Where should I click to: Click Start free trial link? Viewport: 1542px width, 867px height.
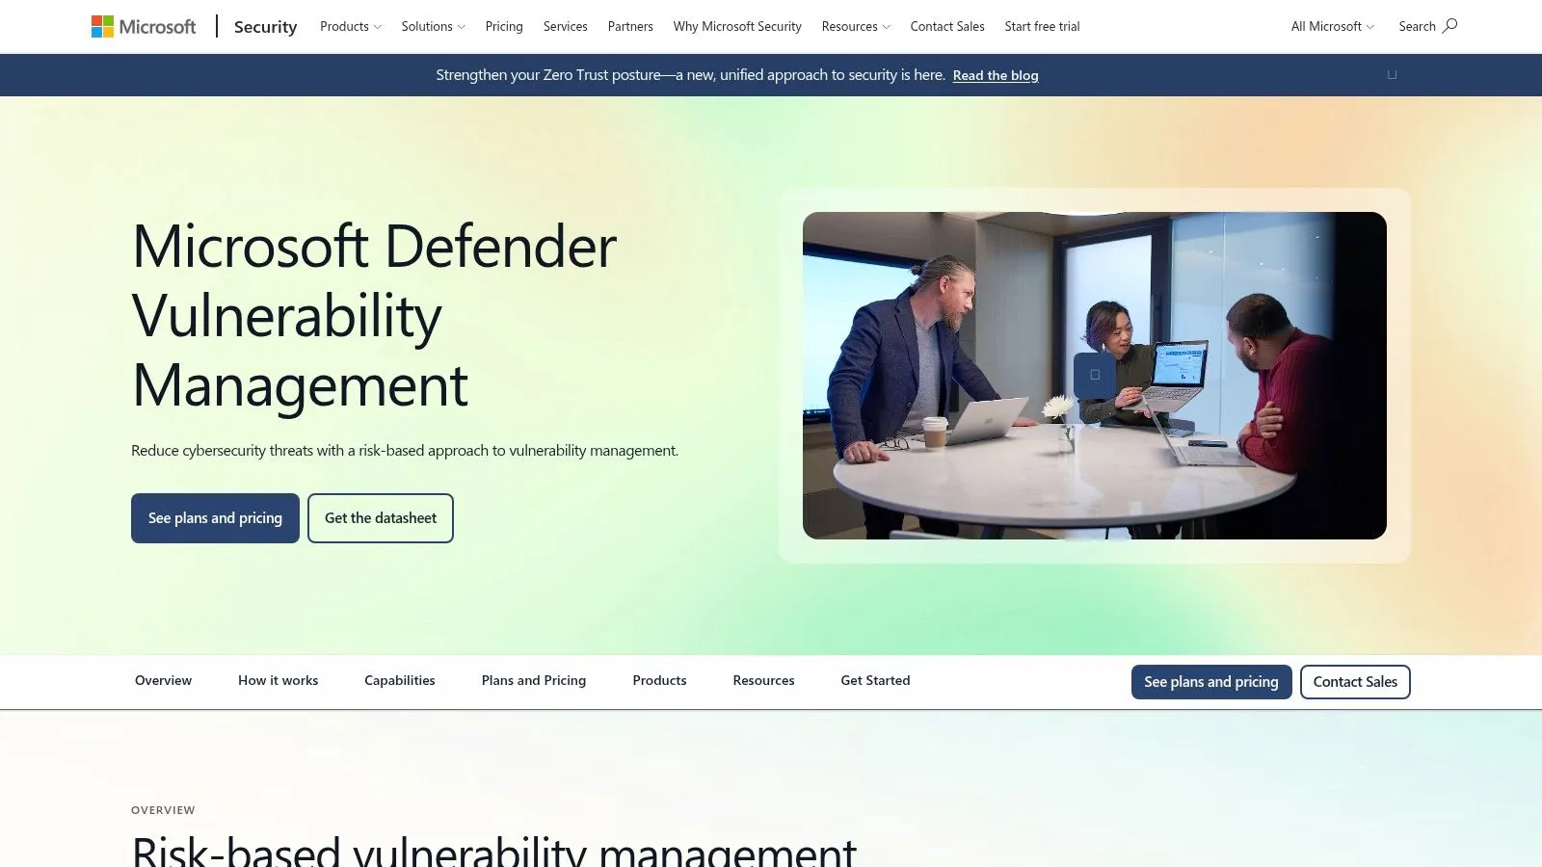point(1042,26)
